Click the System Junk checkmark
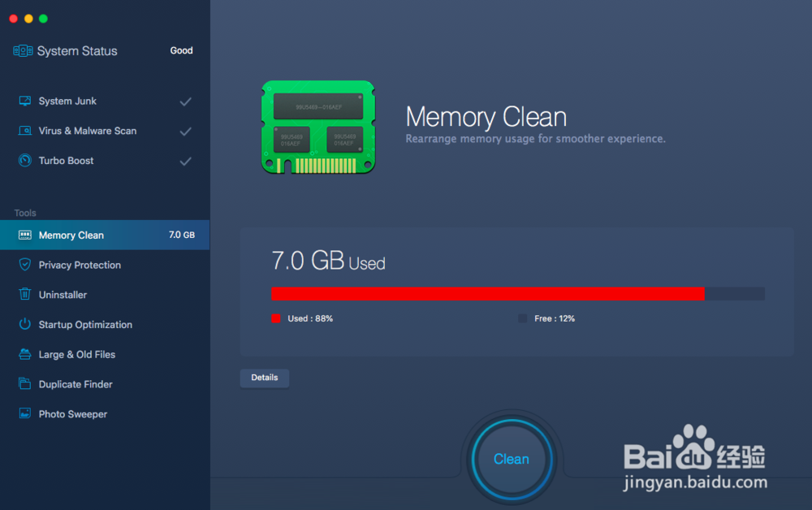Screen dimensions: 812x510 tap(185, 102)
